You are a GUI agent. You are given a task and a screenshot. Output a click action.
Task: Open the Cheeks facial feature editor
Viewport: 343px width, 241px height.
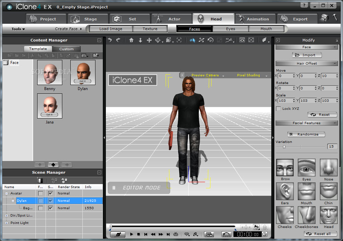(285, 215)
